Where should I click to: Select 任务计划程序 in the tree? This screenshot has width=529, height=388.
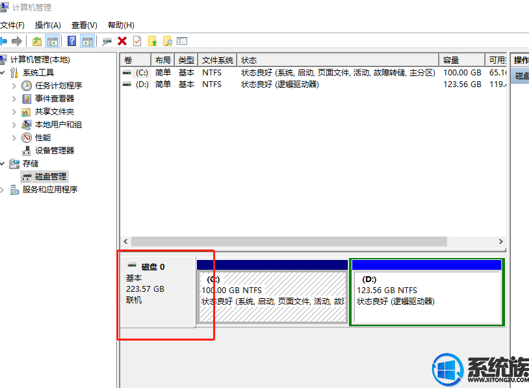[x=58, y=86]
